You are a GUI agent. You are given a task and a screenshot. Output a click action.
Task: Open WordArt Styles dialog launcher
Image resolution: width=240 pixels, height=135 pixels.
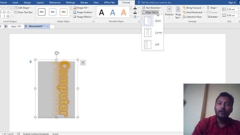point(139,22)
